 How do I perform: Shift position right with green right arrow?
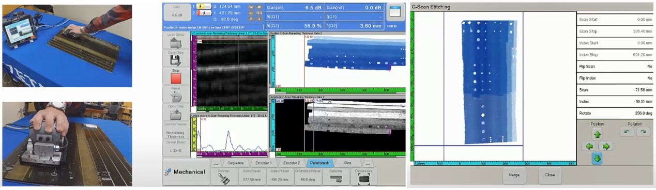[x=606, y=147]
